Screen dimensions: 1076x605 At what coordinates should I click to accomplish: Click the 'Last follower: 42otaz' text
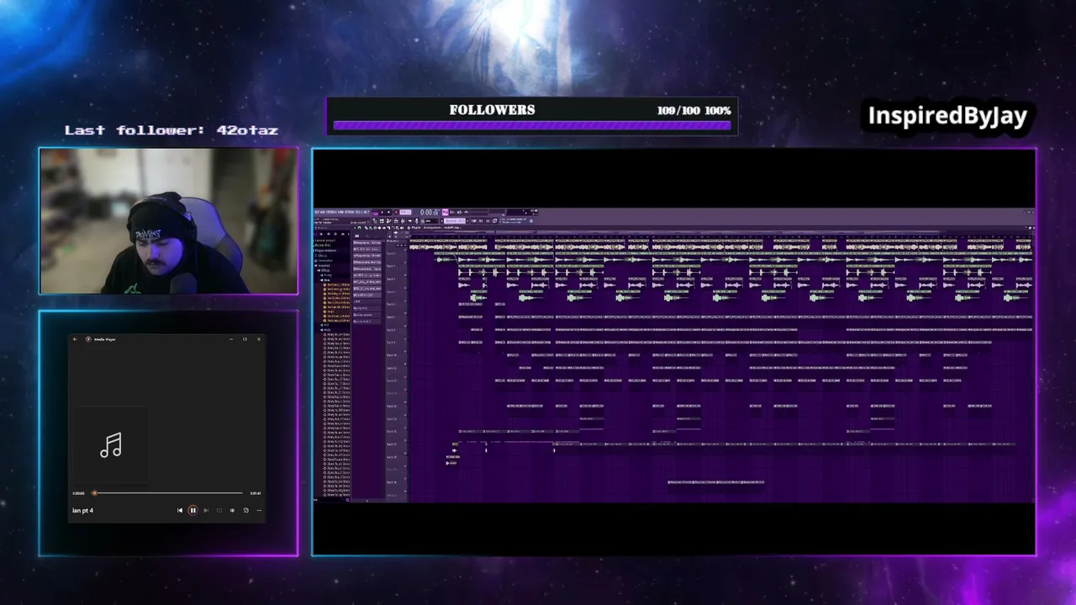[x=171, y=130]
